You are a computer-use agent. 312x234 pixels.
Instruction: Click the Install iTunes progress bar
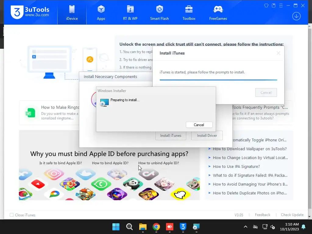[x=218, y=80]
